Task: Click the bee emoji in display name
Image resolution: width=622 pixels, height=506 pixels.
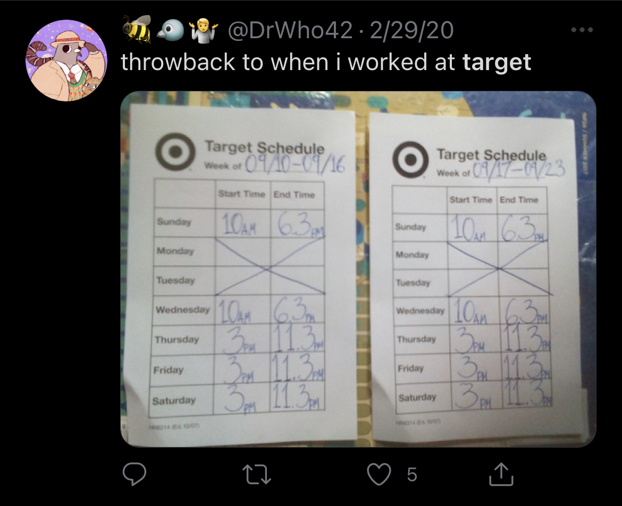Action: (x=137, y=29)
